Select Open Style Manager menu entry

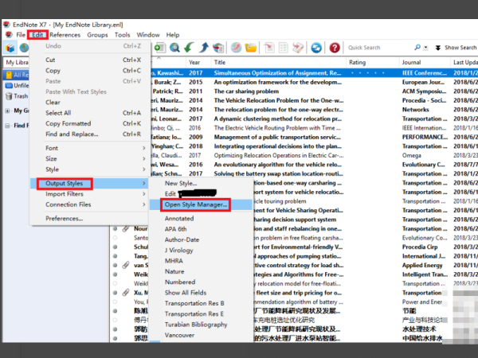pos(195,204)
